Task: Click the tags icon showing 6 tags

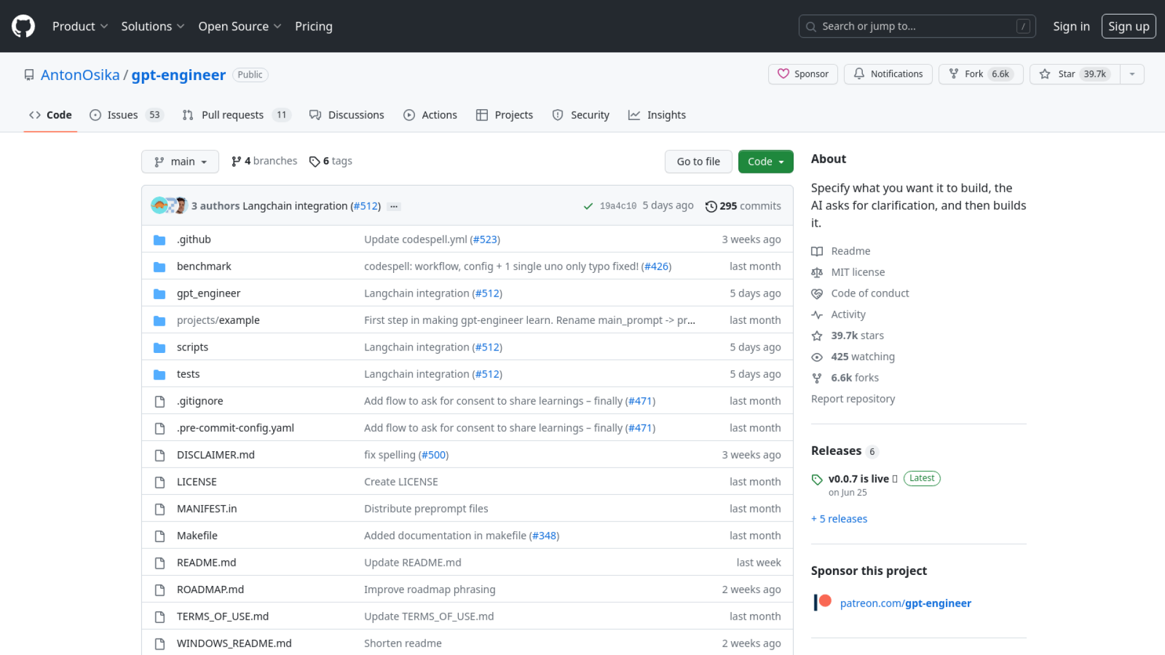Action: 314,161
